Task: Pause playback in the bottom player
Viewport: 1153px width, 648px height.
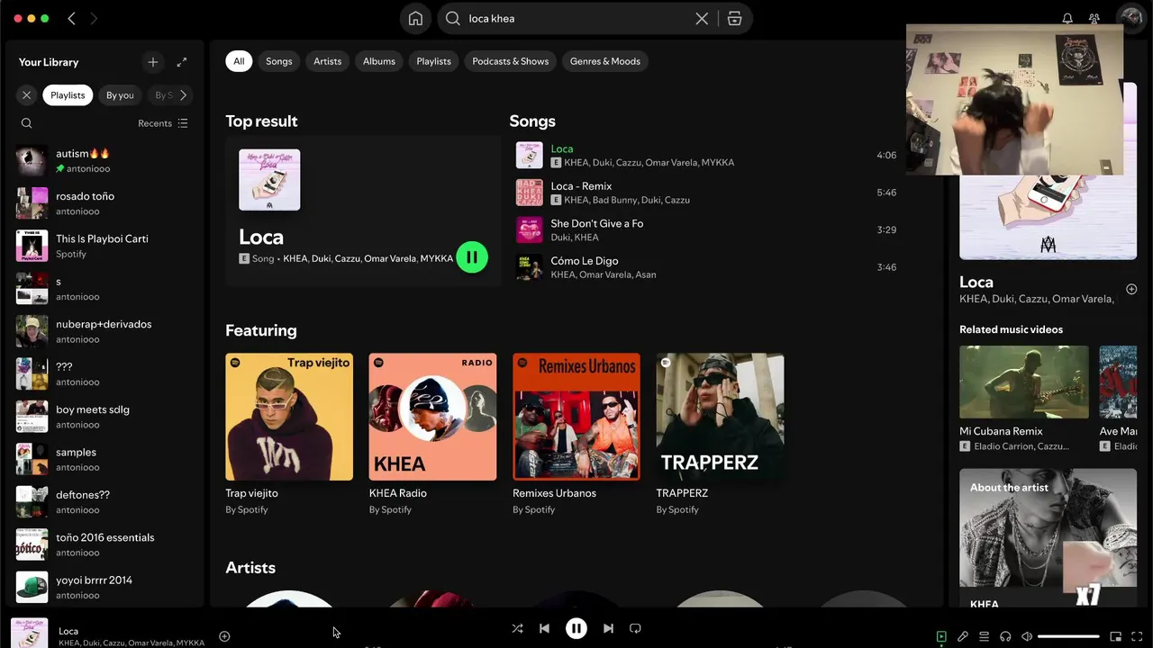Action: (576, 628)
